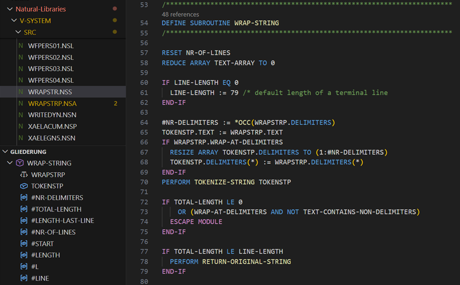
Task: Click the TOKENSTP outline symbol icon
Action: click(x=24, y=186)
